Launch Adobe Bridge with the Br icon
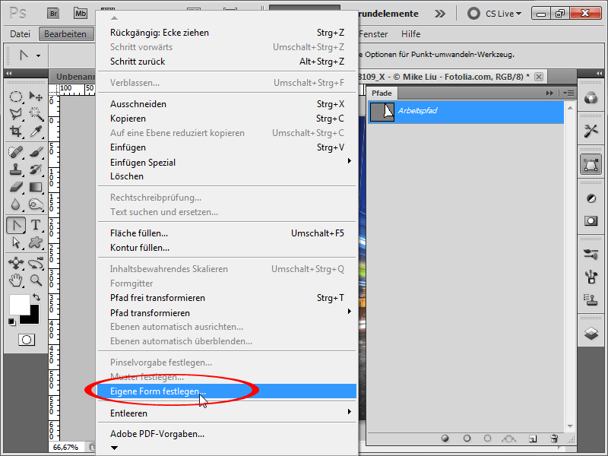This screenshot has width=608, height=456. tap(53, 14)
